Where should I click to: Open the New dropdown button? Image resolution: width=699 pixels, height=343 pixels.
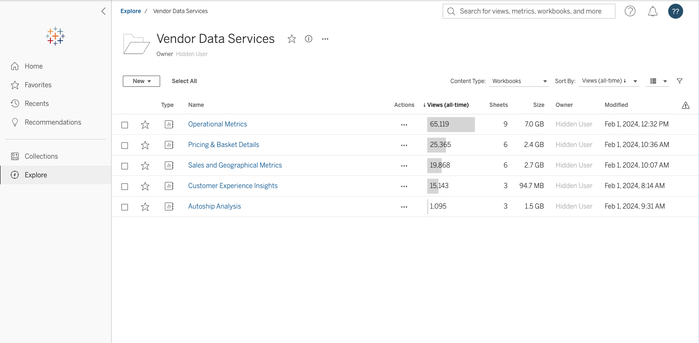[141, 81]
